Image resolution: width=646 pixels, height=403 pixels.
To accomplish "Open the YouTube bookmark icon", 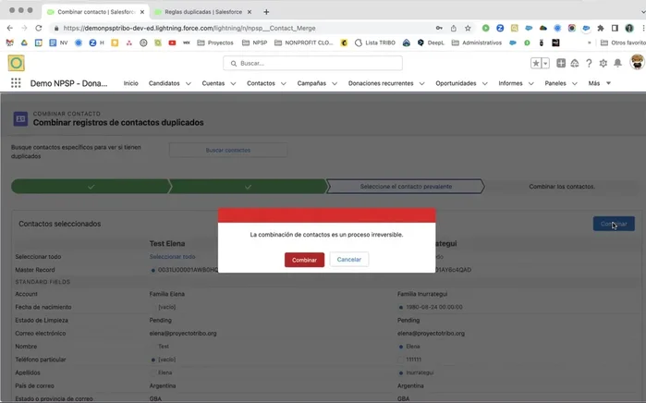I will click(172, 43).
